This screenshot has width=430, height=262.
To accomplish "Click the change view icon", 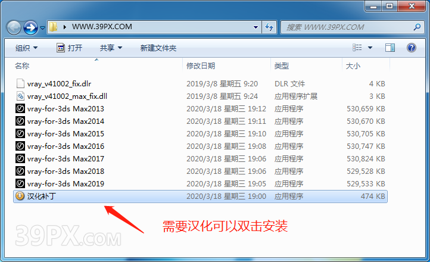I will pos(357,48).
